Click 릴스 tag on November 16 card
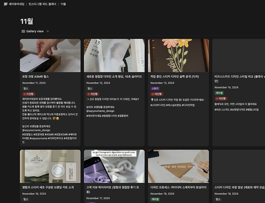The image size is (265, 203). [x=26, y=199]
